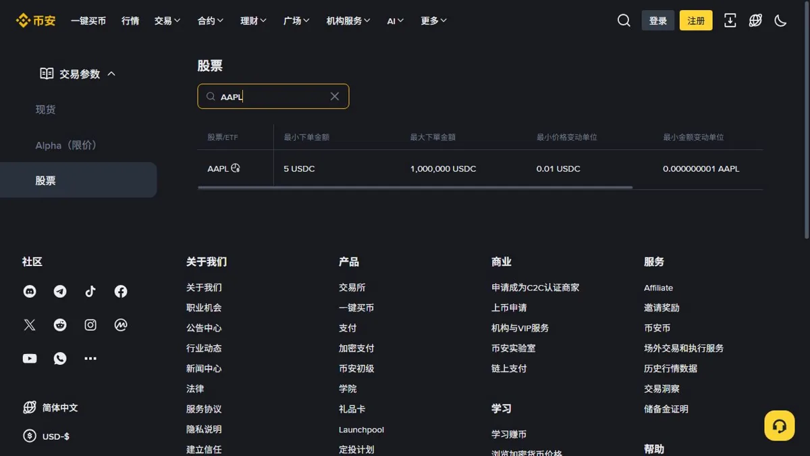The image size is (810, 456).
Task: Expand the 更多 menu dropdown
Action: [x=433, y=21]
